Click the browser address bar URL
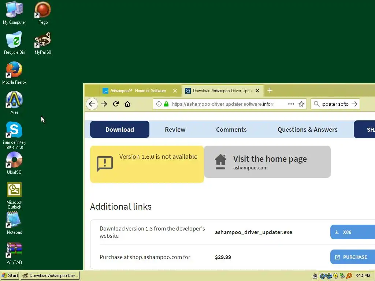This screenshot has height=281, width=375. [223, 104]
